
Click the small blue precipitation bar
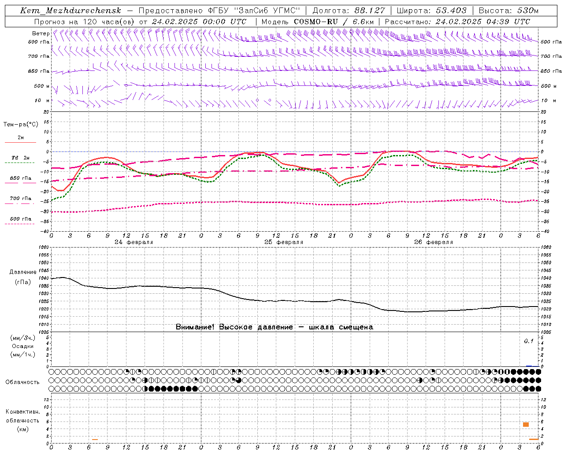click(x=529, y=366)
